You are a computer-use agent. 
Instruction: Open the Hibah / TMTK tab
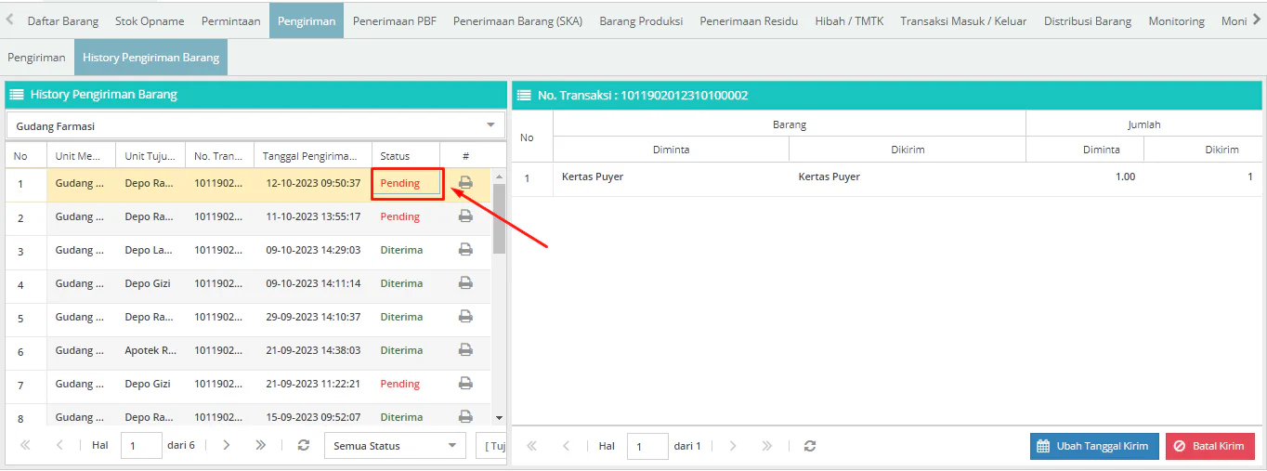tap(849, 20)
